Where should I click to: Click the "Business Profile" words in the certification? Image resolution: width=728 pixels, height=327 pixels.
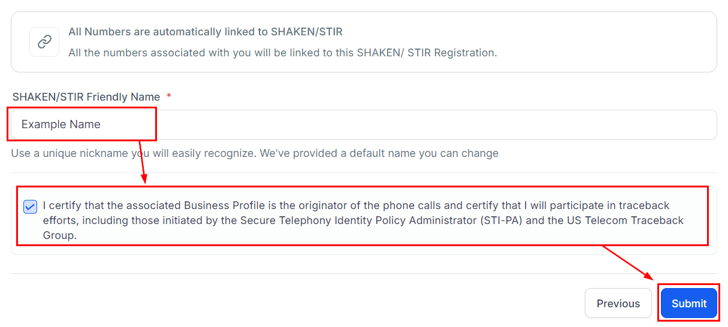(223, 205)
